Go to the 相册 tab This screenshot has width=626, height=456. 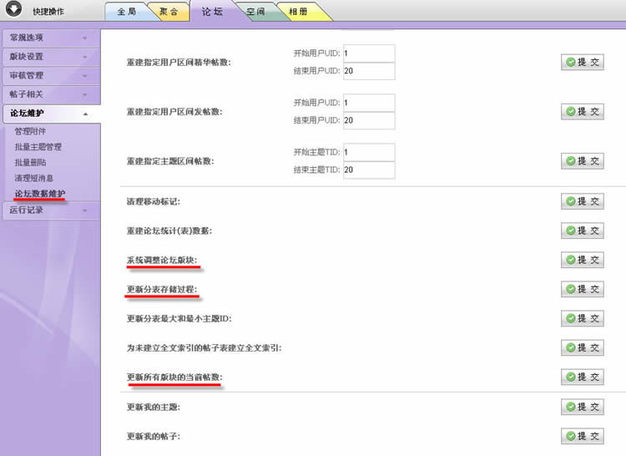tap(296, 12)
